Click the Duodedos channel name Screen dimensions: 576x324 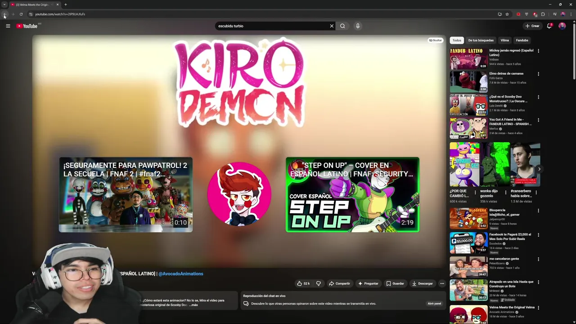point(496,243)
